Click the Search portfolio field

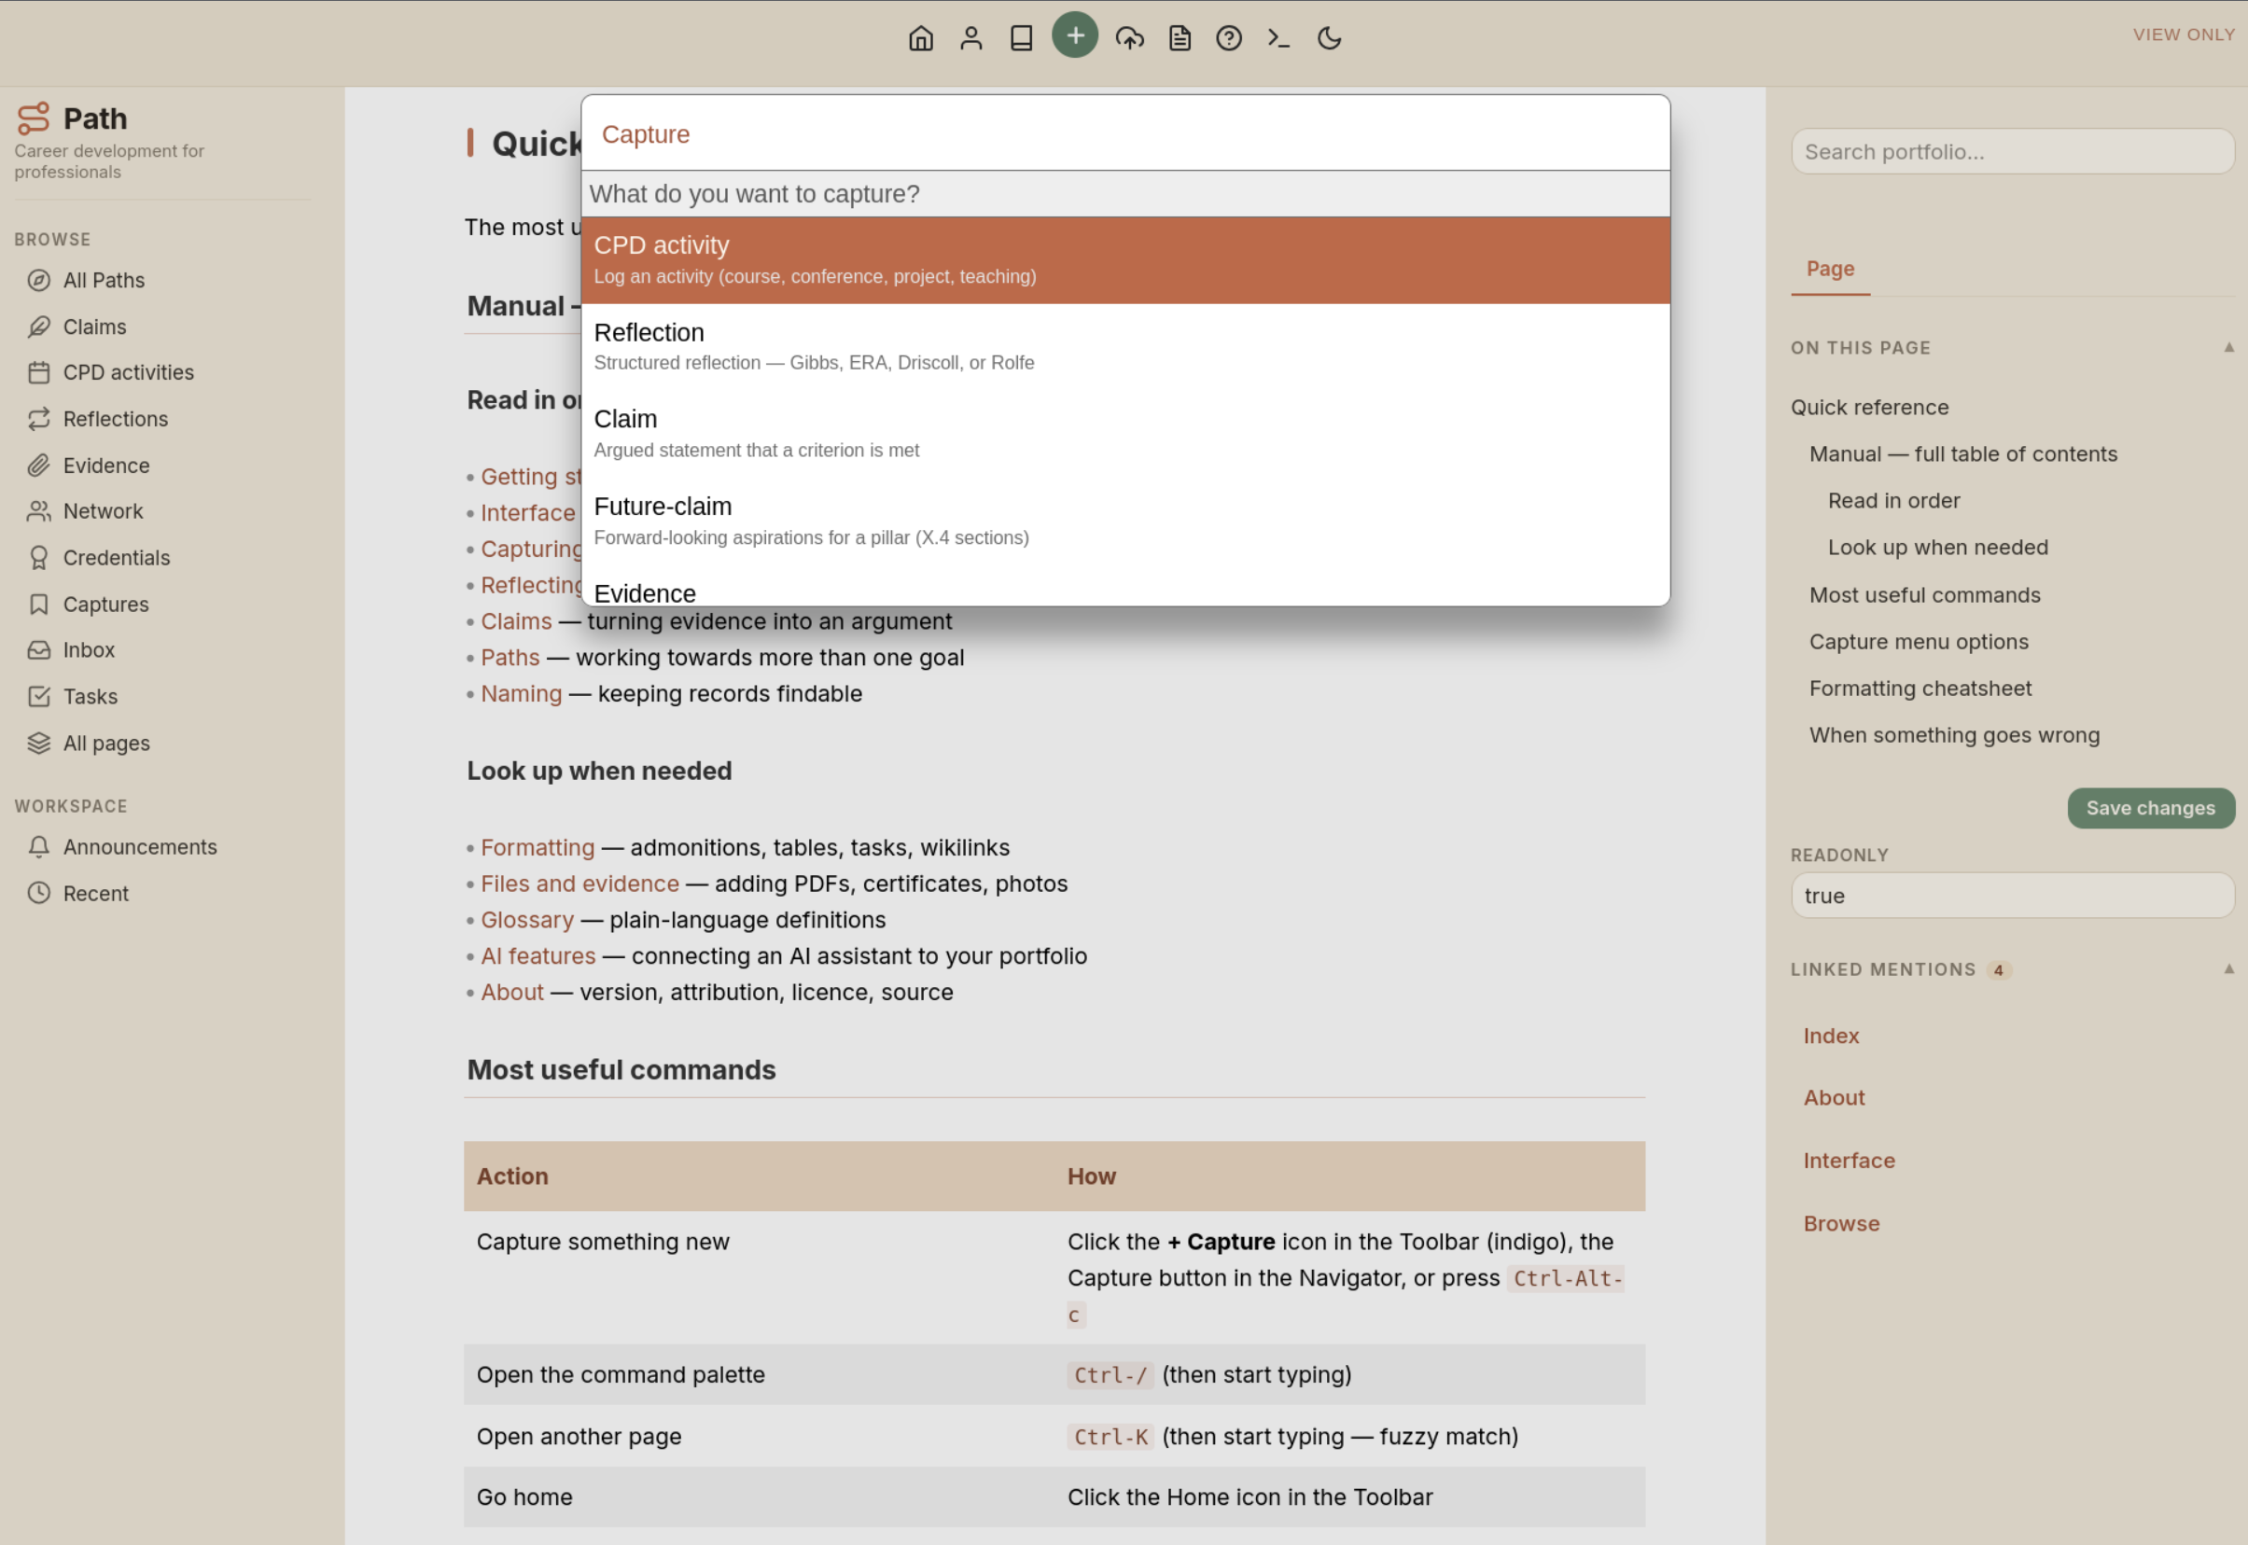(x=2012, y=152)
